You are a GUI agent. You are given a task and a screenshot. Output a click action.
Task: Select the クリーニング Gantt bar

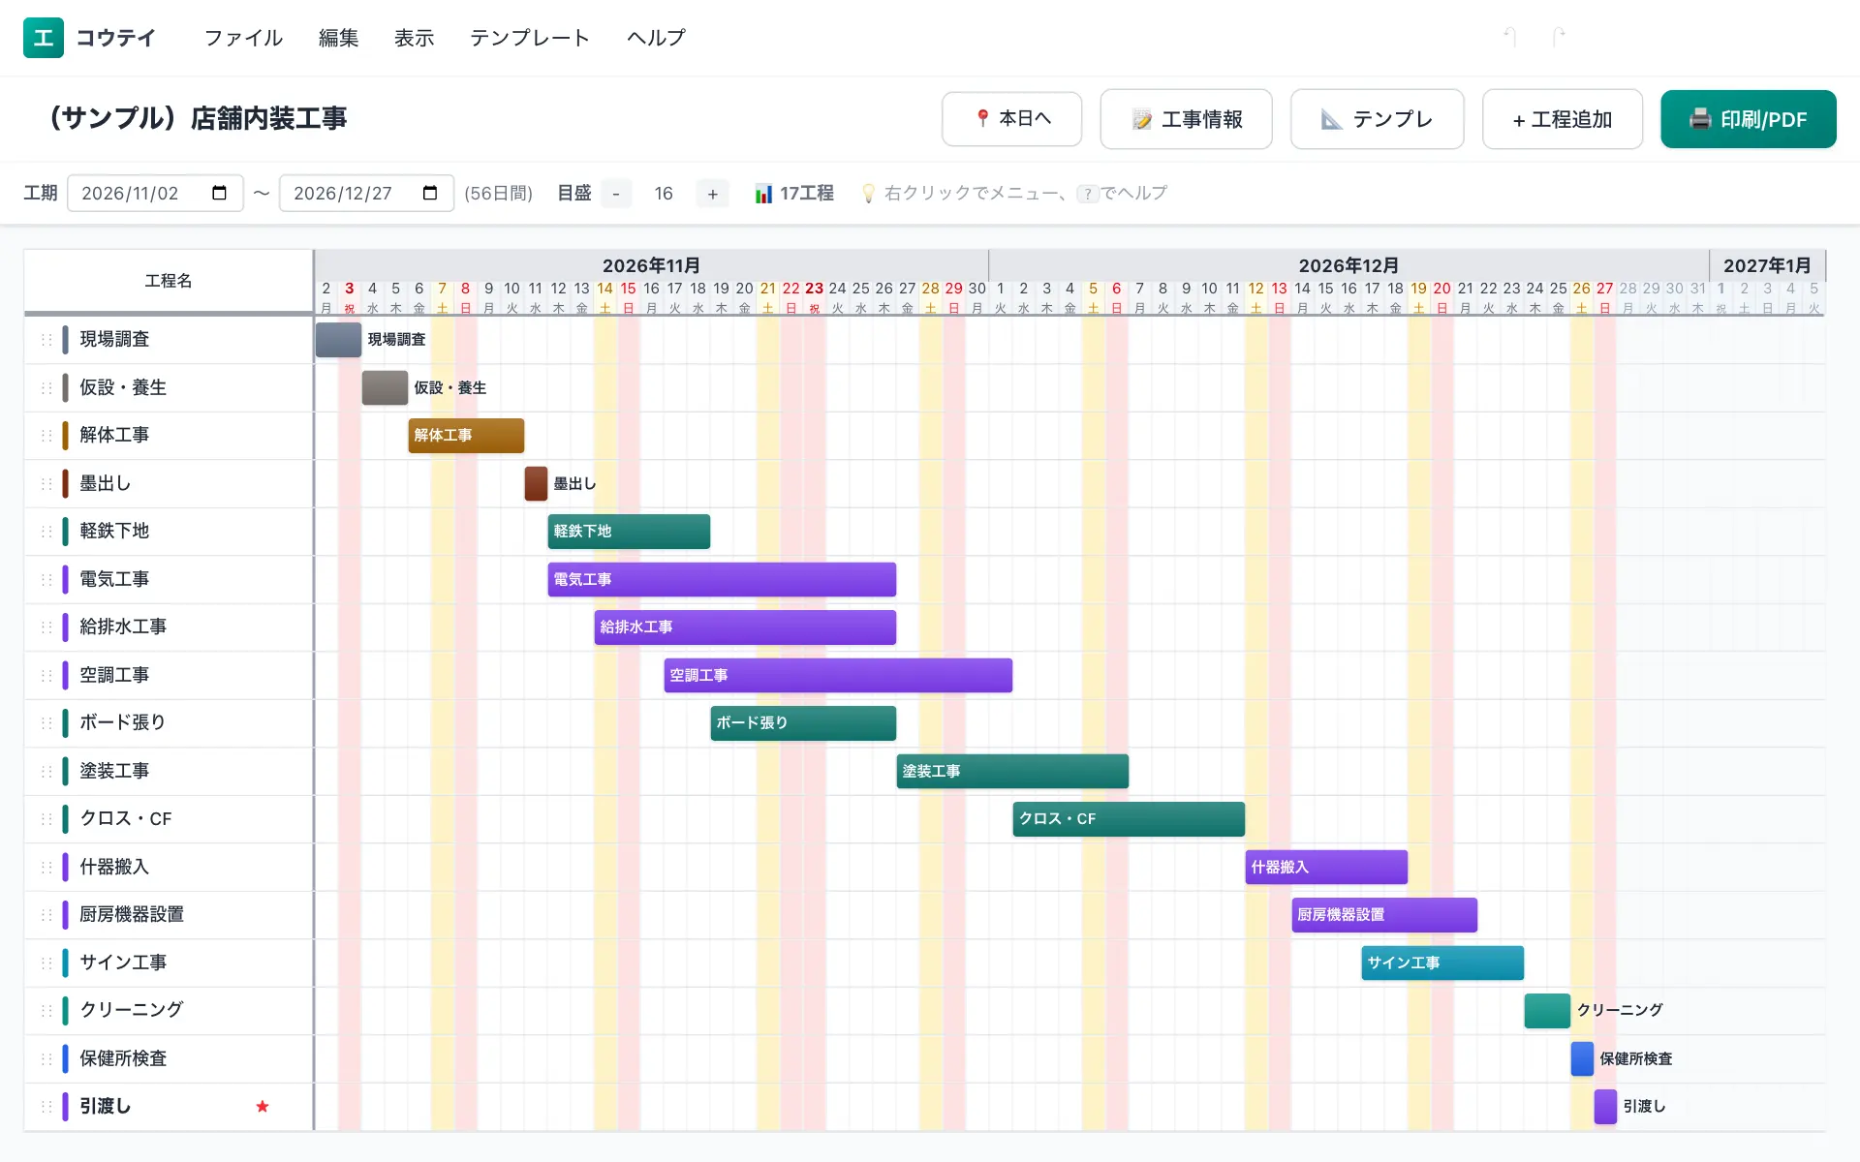(x=1547, y=1011)
